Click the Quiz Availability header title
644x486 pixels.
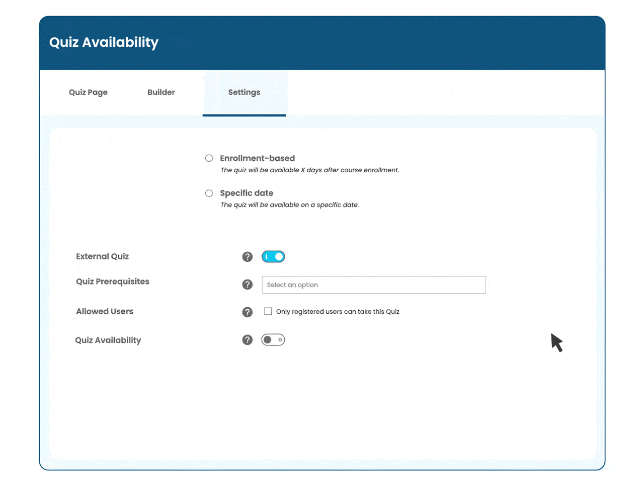pos(104,42)
